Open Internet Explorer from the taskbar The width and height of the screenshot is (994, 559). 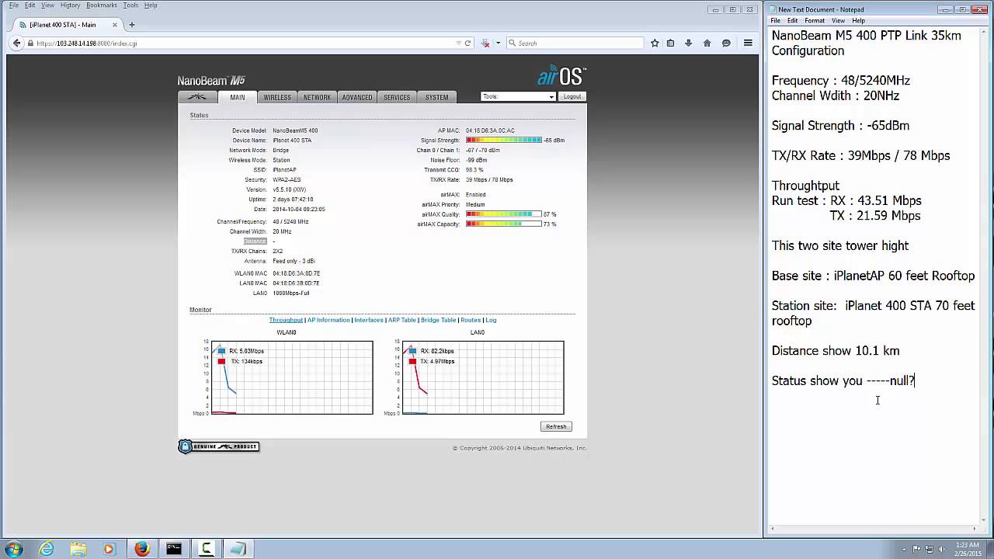tap(47, 549)
